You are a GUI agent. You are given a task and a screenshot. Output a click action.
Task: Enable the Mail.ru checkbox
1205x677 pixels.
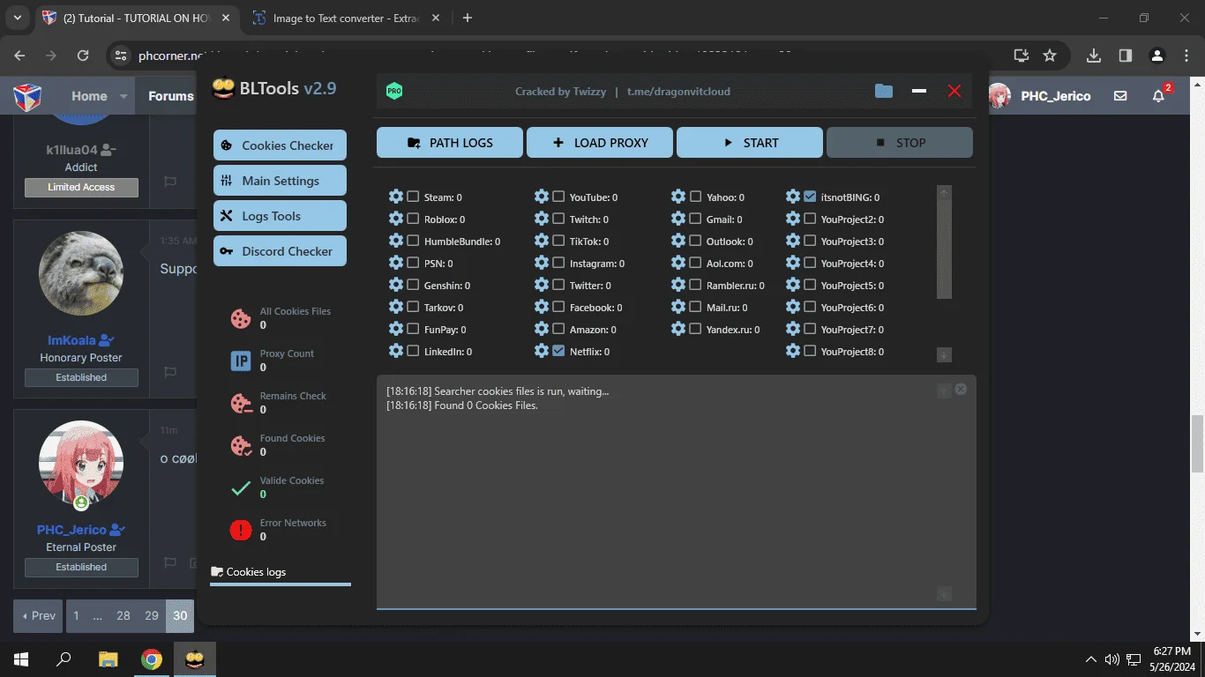click(695, 307)
